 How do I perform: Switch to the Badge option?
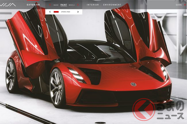(56, 5)
